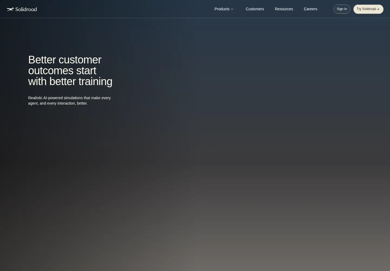The height and width of the screenshot is (271, 390).
Task: Visit the Careers page
Action: click(x=310, y=9)
